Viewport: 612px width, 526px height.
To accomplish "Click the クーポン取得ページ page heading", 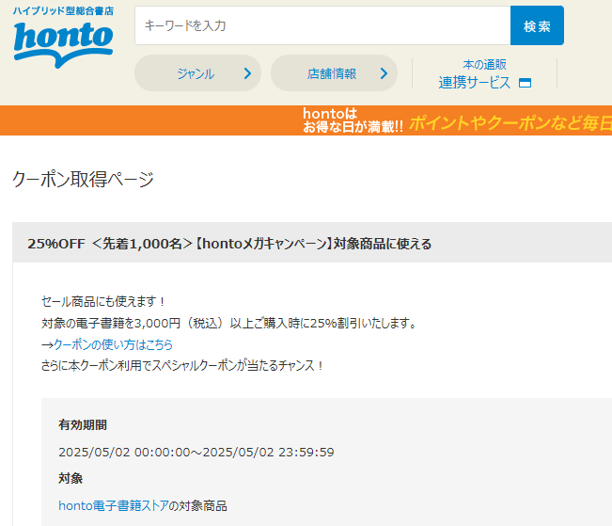I will [83, 180].
